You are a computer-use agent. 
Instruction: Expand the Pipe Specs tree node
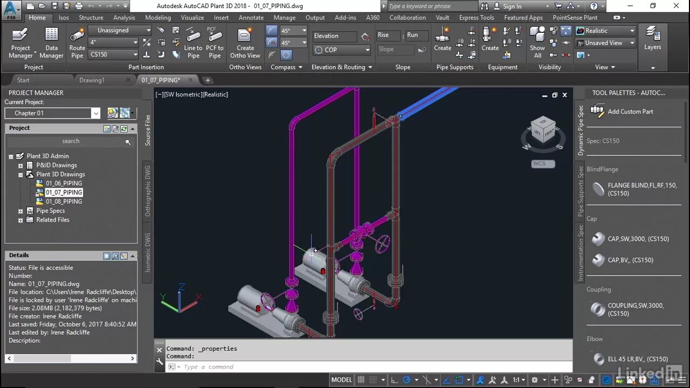pos(20,211)
